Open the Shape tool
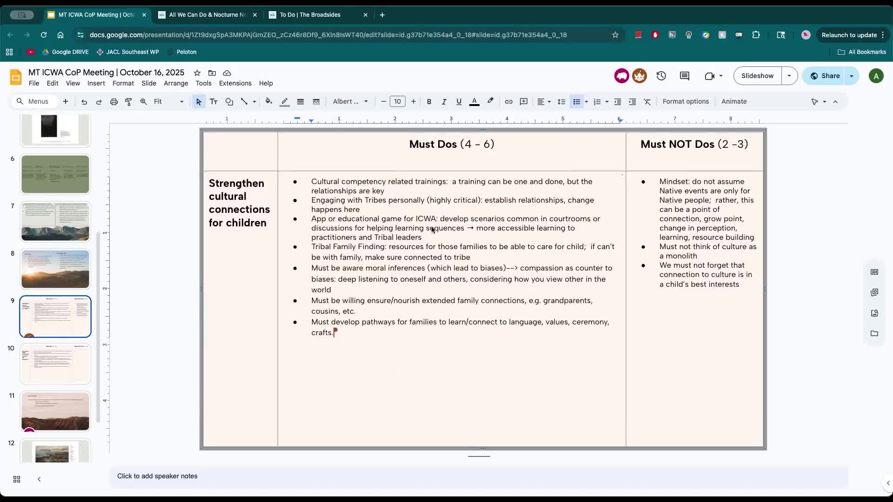The width and height of the screenshot is (893, 502). pyautogui.click(x=229, y=101)
